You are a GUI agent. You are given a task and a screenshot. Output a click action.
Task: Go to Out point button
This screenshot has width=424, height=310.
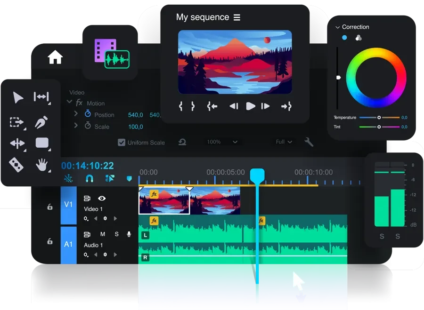[286, 106]
